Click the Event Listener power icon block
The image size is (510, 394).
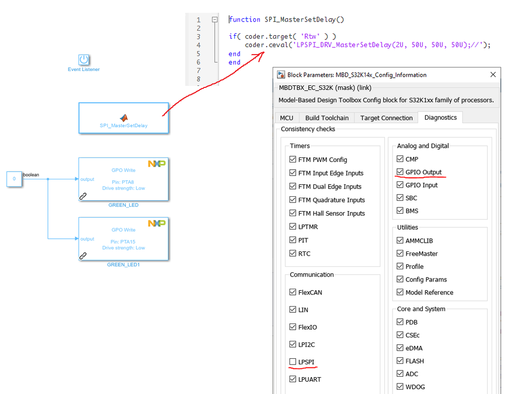click(x=84, y=60)
